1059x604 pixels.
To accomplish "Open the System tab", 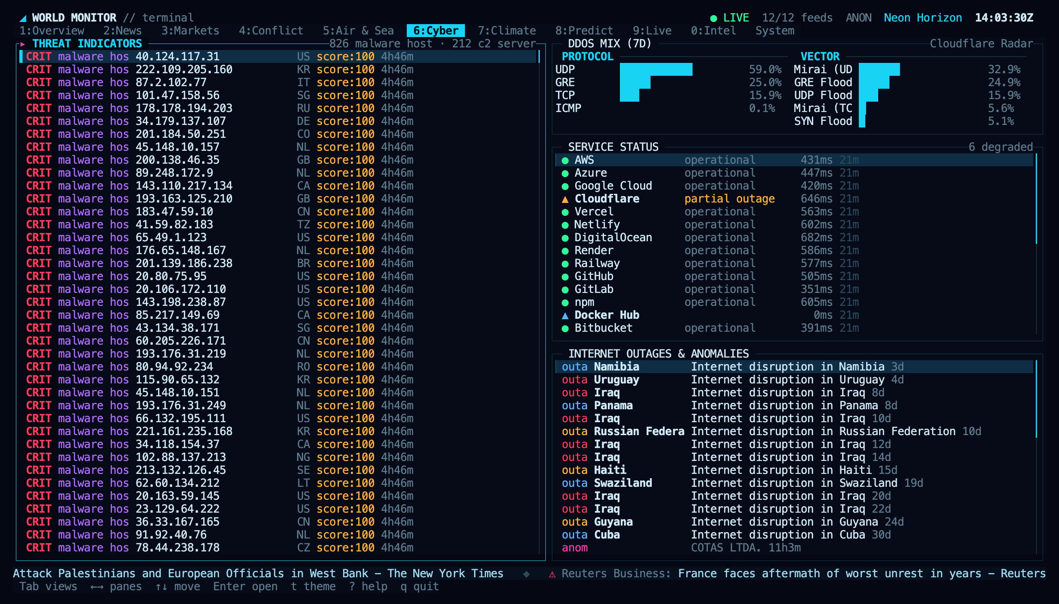I will [775, 31].
